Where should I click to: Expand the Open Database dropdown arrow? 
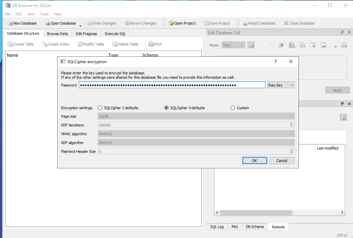(80, 24)
